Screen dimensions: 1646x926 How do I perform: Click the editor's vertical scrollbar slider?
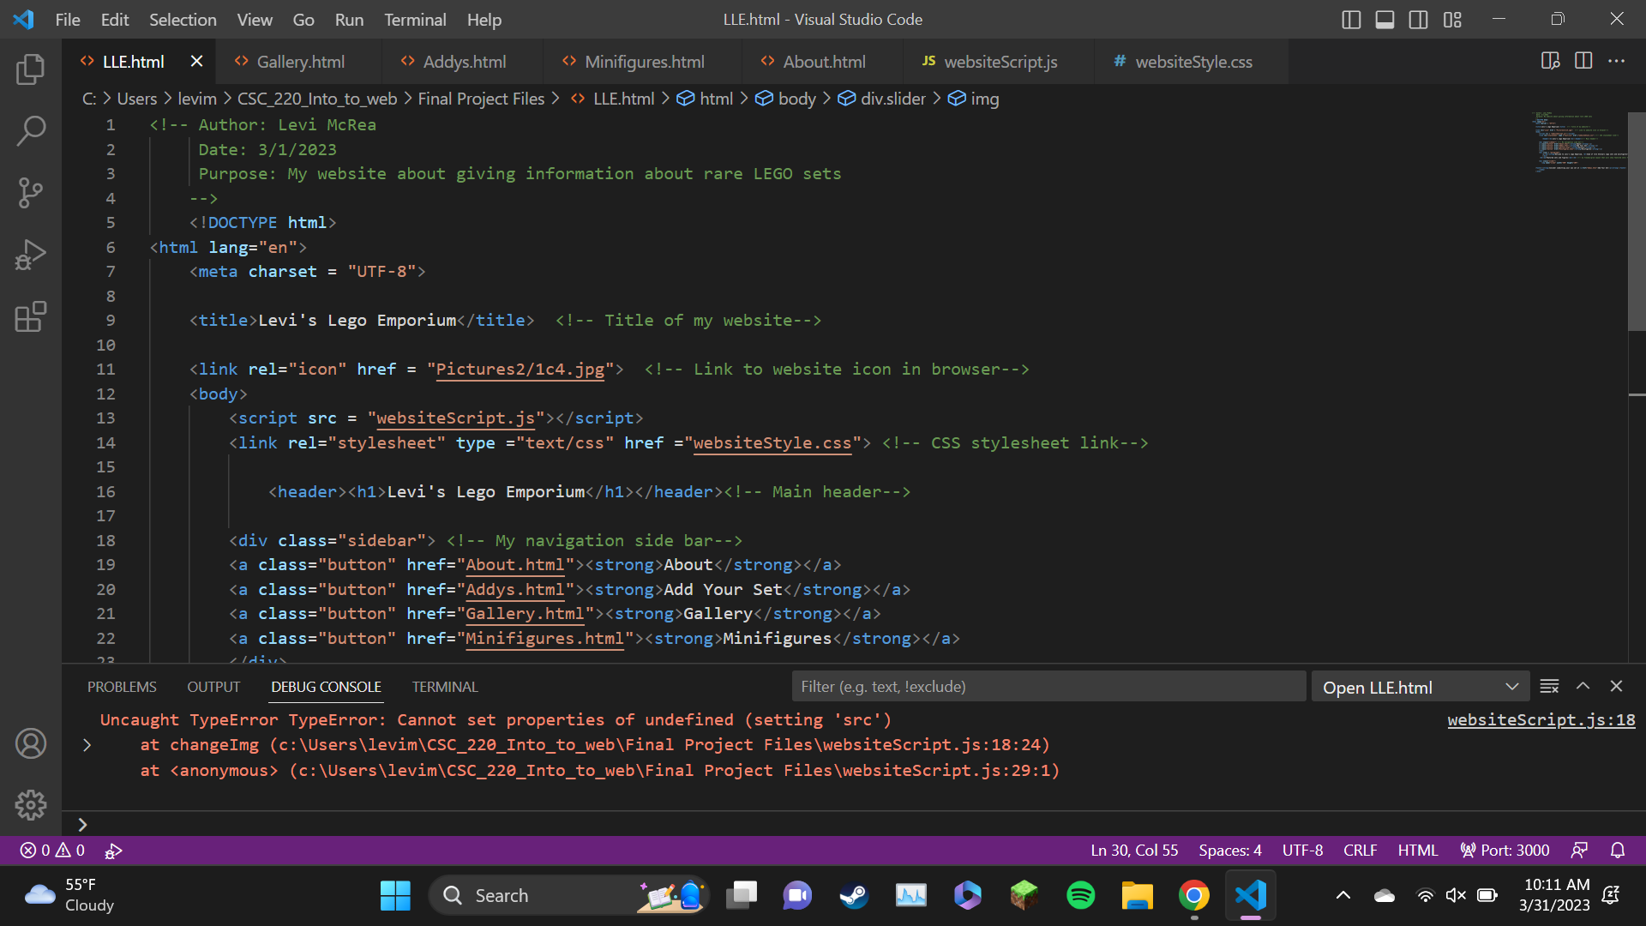click(x=1637, y=223)
